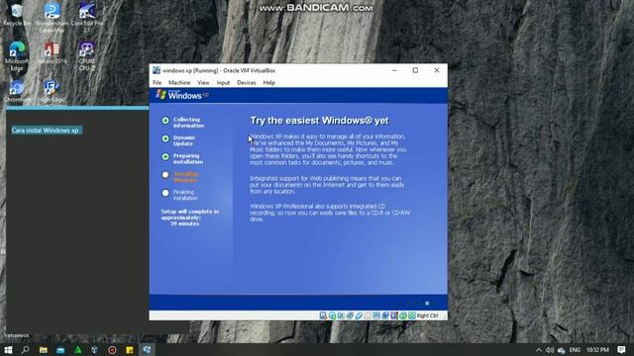The height and width of the screenshot is (356, 634).
Task: Open the Recycle Bin desktop icon
Action: [x=17, y=14]
